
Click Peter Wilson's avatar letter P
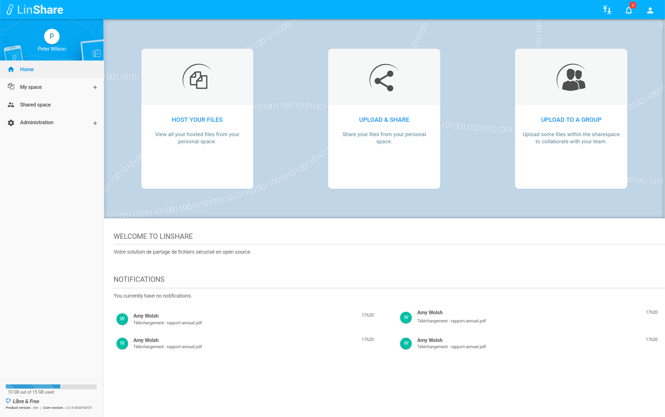(52, 36)
